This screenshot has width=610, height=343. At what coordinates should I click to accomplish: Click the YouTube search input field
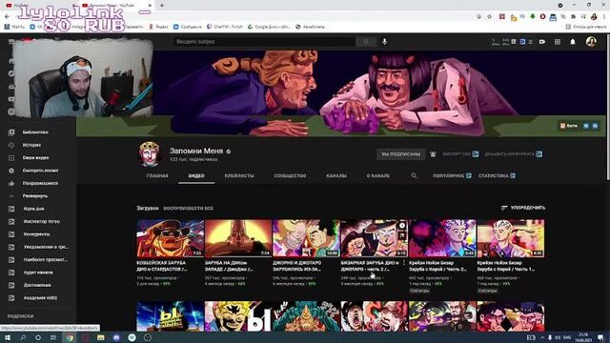[x=265, y=42]
